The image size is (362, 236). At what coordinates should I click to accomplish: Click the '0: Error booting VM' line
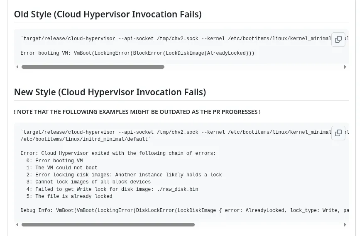click(54, 161)
